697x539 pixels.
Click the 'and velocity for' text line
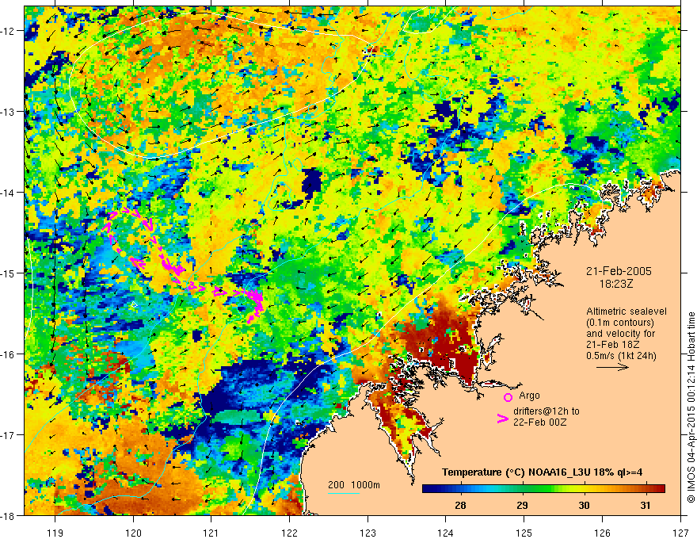point(620,334)
